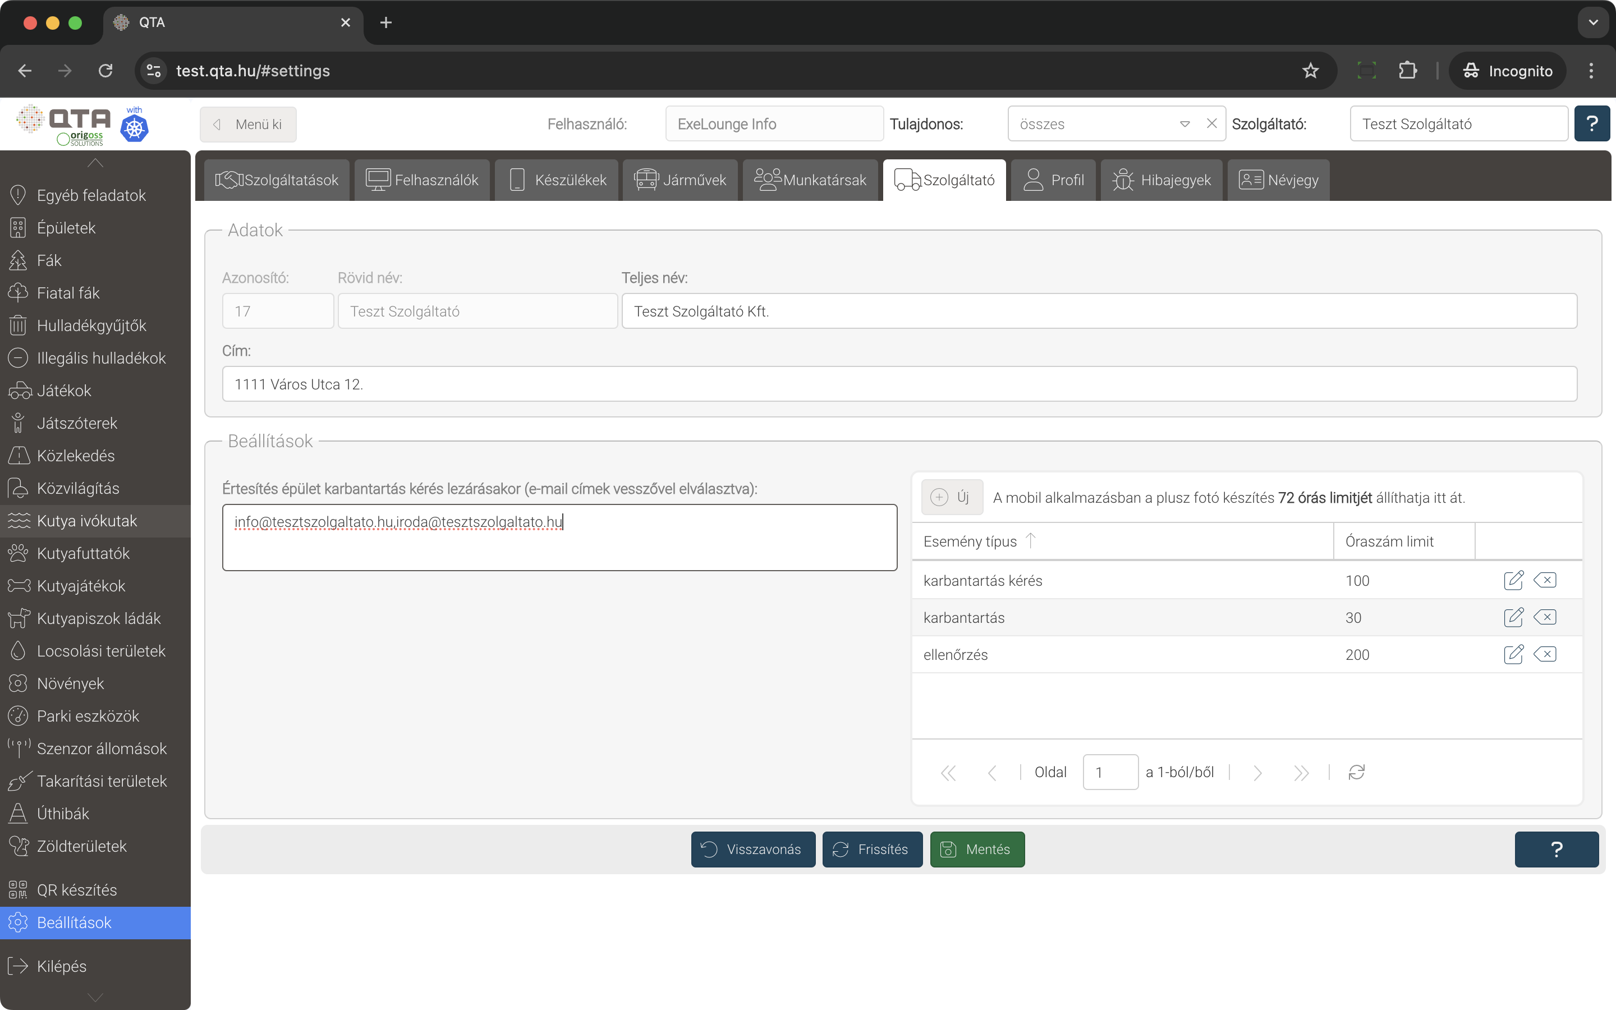
Task: Open Takarítási területek sidebar entry
Action: click(95, 782)
